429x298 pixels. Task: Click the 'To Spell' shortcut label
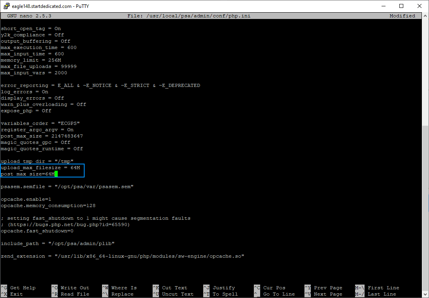[225, 294]
